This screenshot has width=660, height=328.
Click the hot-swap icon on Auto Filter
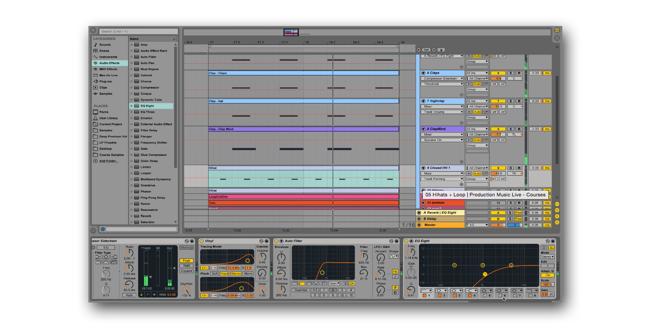click(x=392, y=241)
